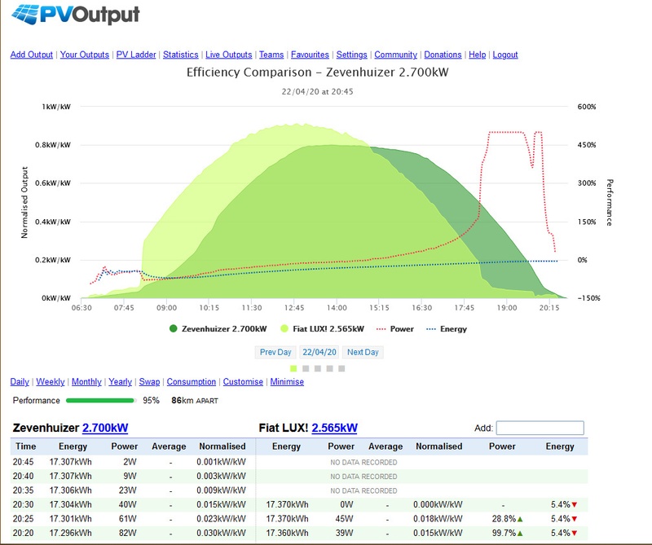This screenshot has width=652, height=545.
Task: Click the Time column header
Action: point(26,446)
